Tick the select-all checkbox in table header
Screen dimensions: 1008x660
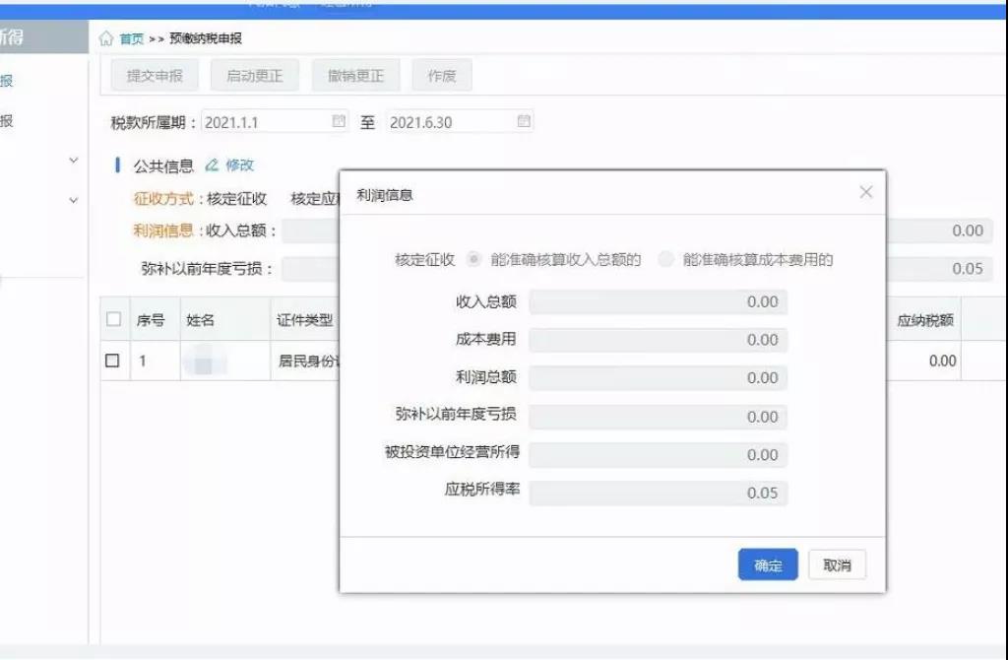pos(113,320)
